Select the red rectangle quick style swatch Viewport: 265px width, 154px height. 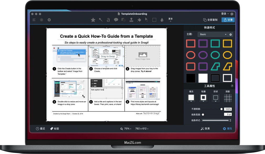coord(191,43)
